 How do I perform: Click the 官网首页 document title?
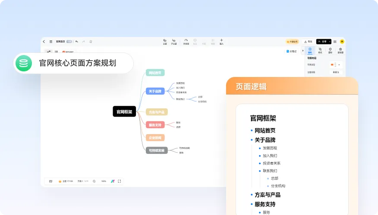click(60, 42)
